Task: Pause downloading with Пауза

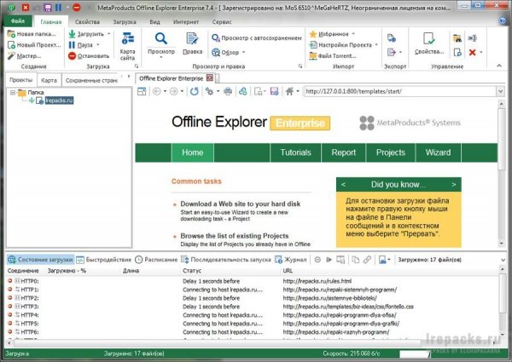Action: coord(81,45)
